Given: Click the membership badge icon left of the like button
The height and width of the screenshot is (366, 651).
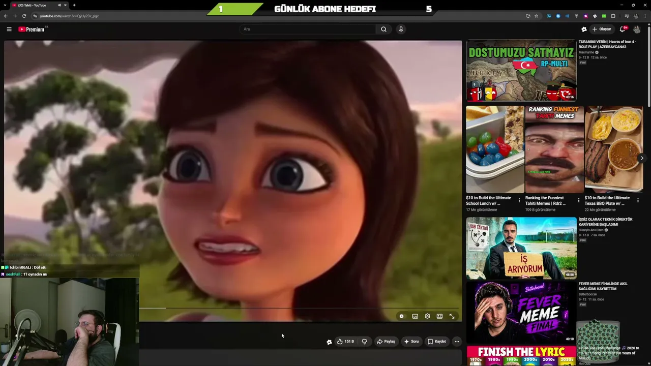Looking at the screenshot, I should click(x=329, y=342).
